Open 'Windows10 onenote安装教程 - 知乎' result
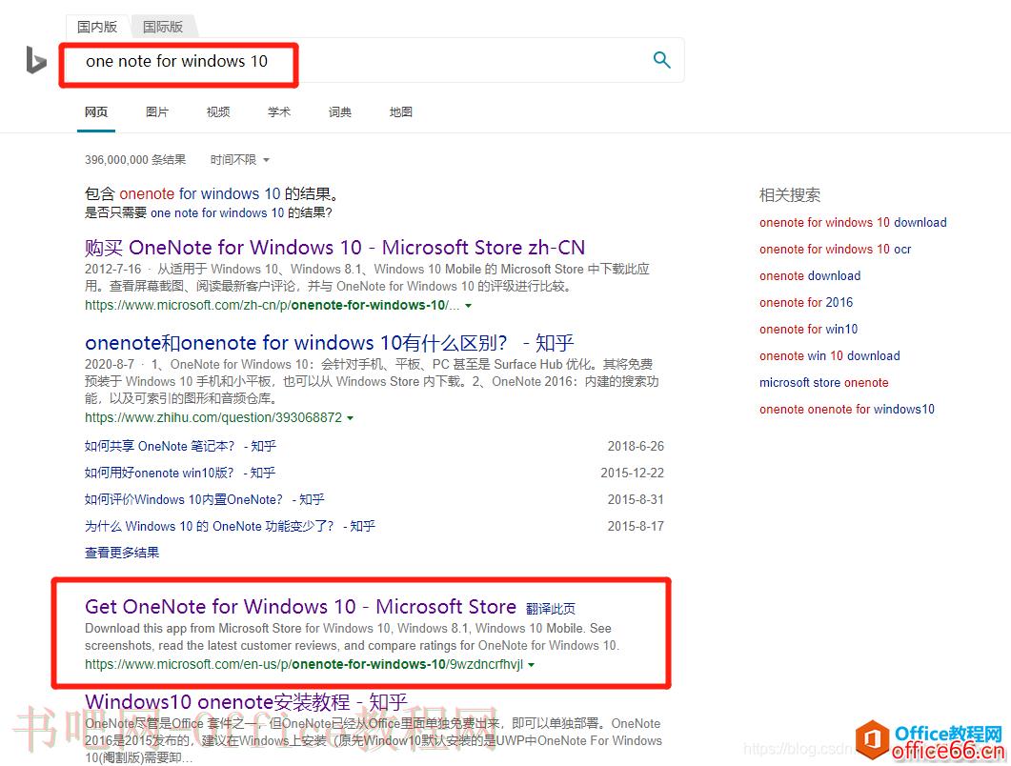 coord(246,701)
